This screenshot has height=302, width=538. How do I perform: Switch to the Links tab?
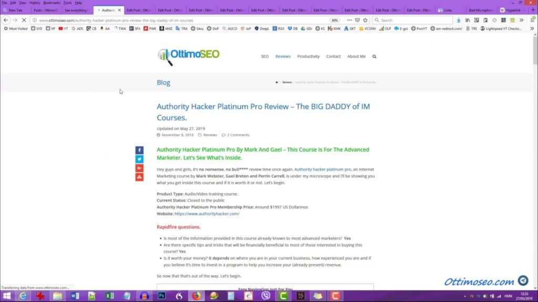click(x=448, y=10)
